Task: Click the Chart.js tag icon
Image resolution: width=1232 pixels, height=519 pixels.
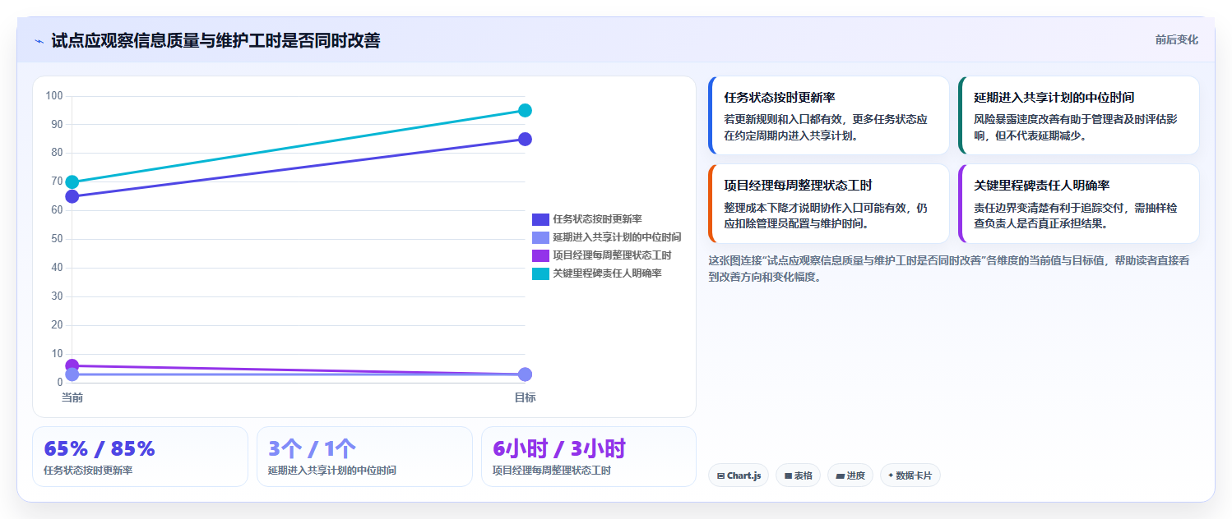Action: (720, 475)
